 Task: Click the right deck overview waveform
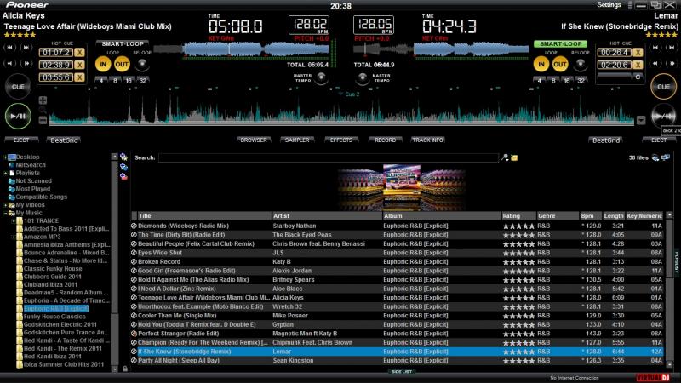[x=441, y=49]
